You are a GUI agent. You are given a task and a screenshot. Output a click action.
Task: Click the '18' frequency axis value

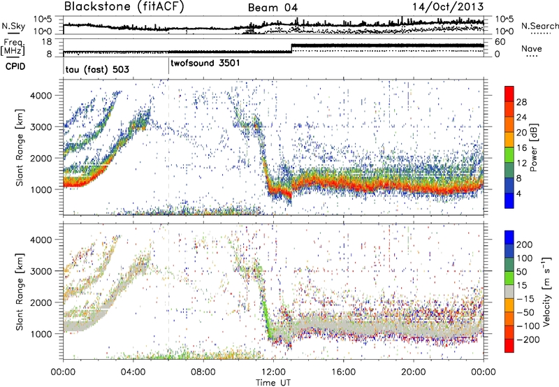47,42
